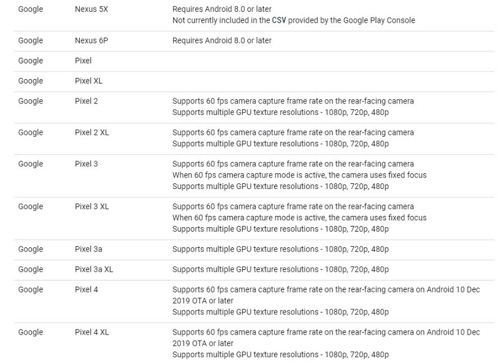Click Nexus 6P's Android 8.0 requirement text

pos(222,41)
